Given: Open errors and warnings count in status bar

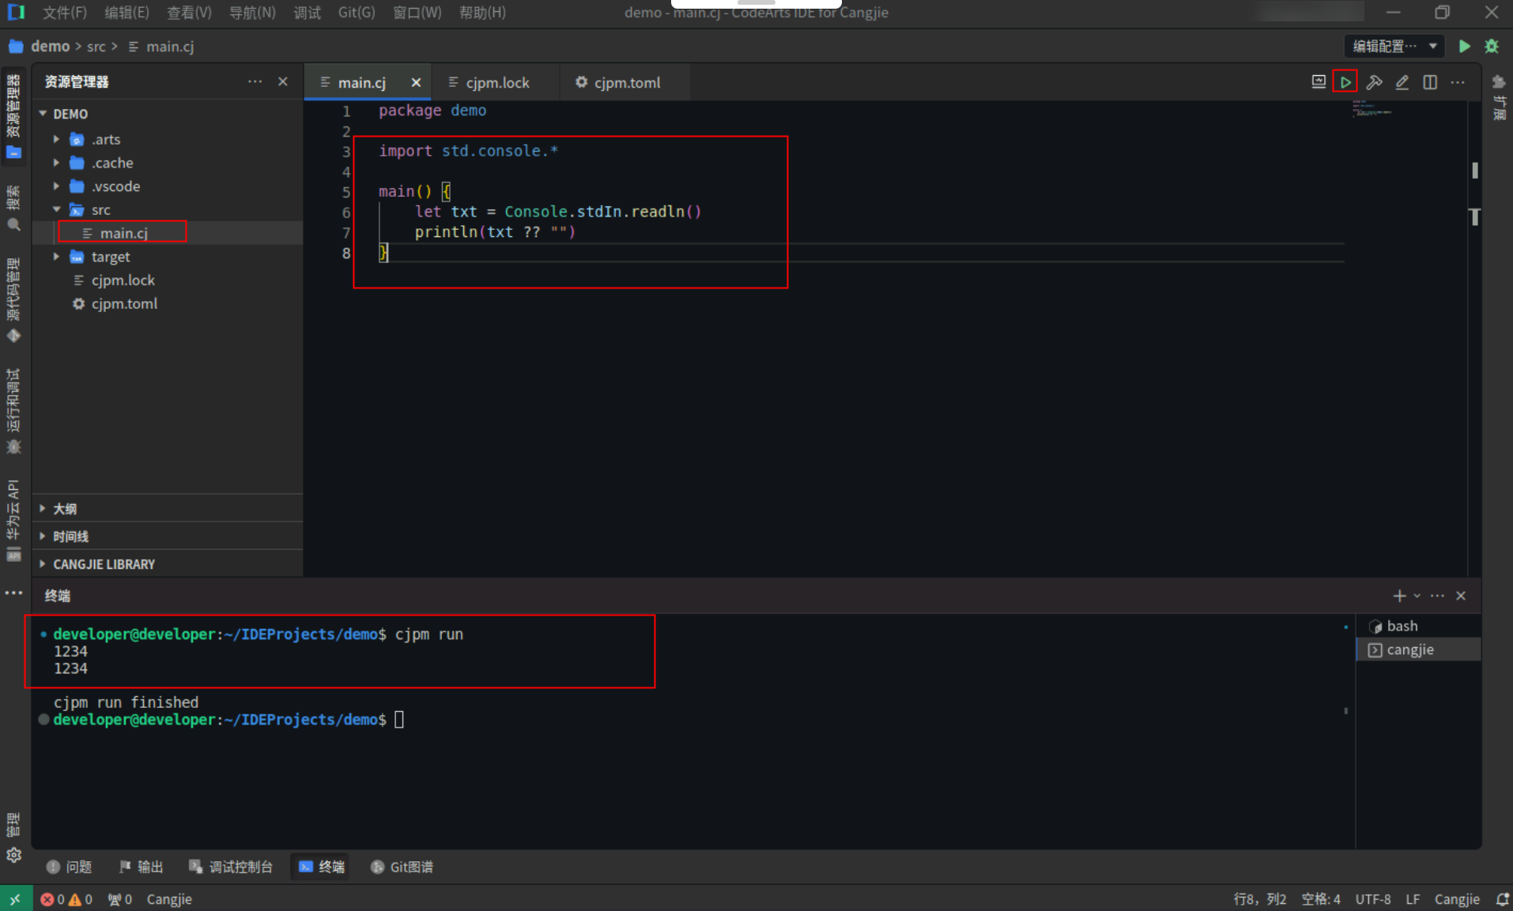Looking at the screenshot, I should point(66,899).
